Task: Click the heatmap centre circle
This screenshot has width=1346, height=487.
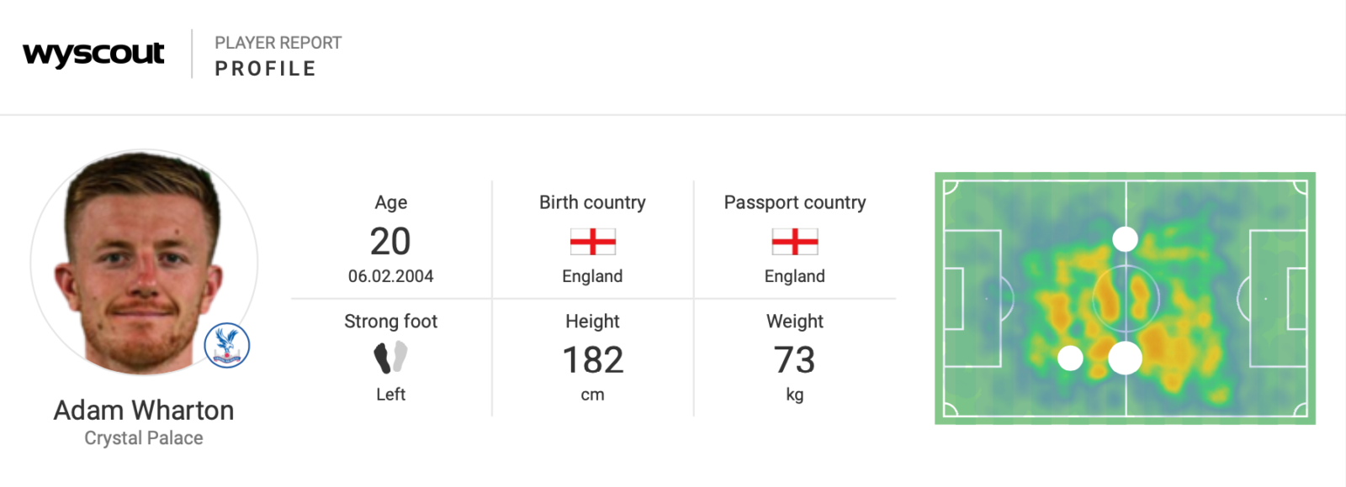Action: pyautogui.click(x=1126, y=298)
